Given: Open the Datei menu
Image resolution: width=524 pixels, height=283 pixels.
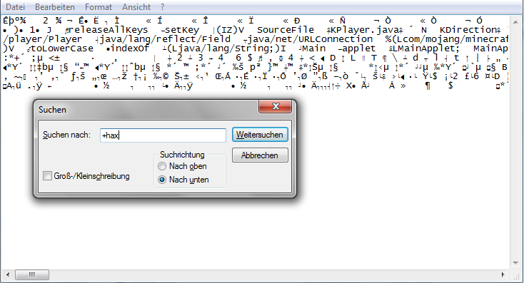Looking at the screenshot, I should tap(15, 7).
